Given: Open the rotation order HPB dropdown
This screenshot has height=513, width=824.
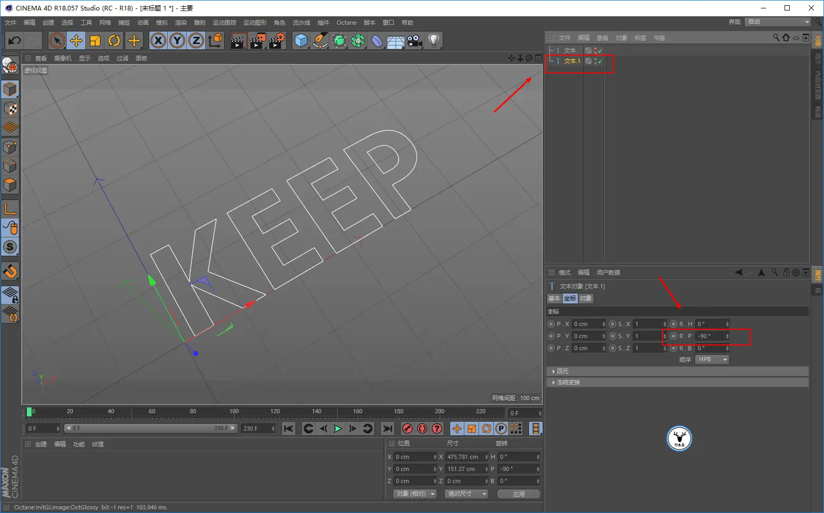Looking at the screenshot, I should [x=713, y=360].
